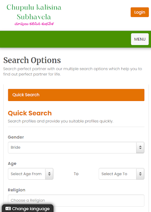The height and width of the screenshot is (212, 151).
Task: Click the 'To' text between age dropdowns
Action: pos(76,174)
